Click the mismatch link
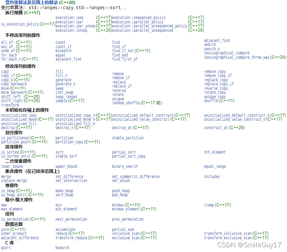Viewport: 287px width, 252px height. click(63, 51)
